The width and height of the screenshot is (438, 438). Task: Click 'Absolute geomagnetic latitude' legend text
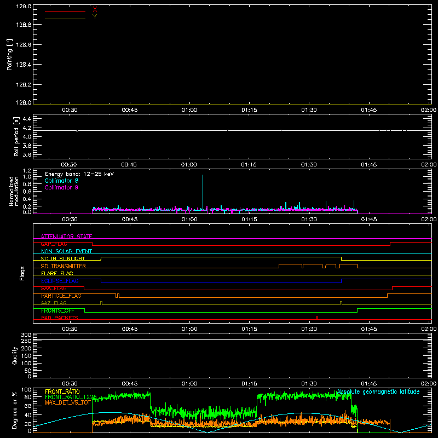coord(378,391)
